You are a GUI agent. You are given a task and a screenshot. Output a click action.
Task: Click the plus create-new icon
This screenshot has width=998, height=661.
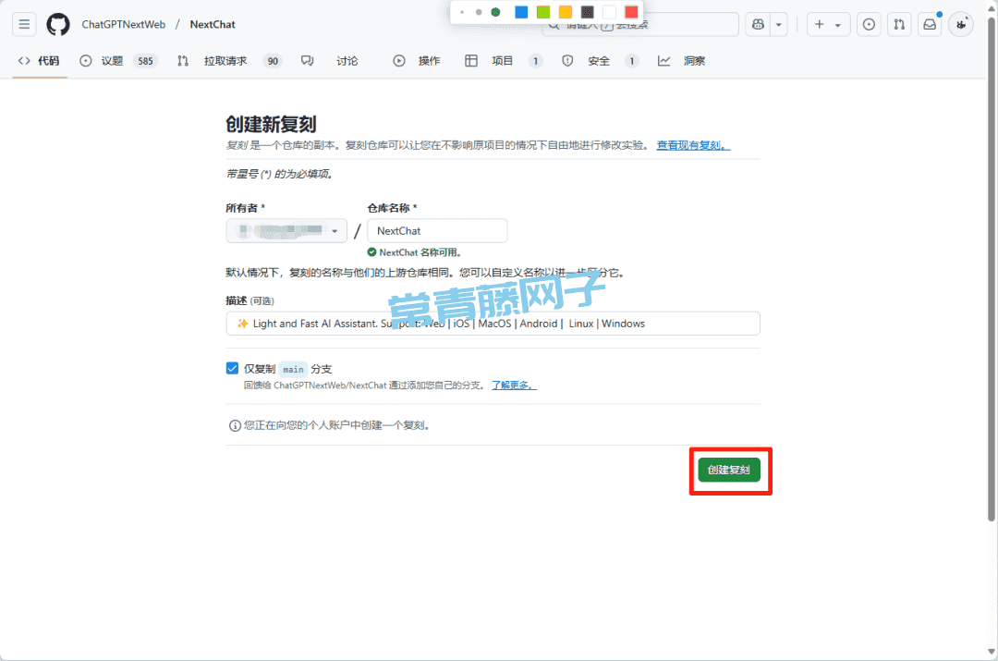pyautogui.click(x=819, y=24)
